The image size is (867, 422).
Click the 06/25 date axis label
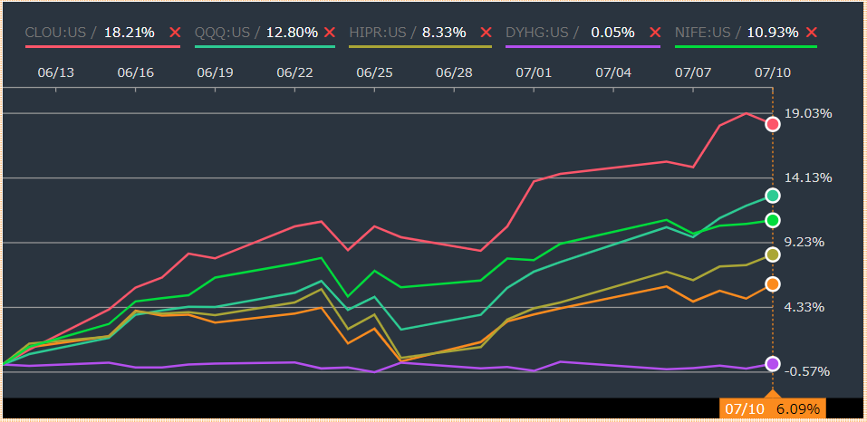(374, 73)
